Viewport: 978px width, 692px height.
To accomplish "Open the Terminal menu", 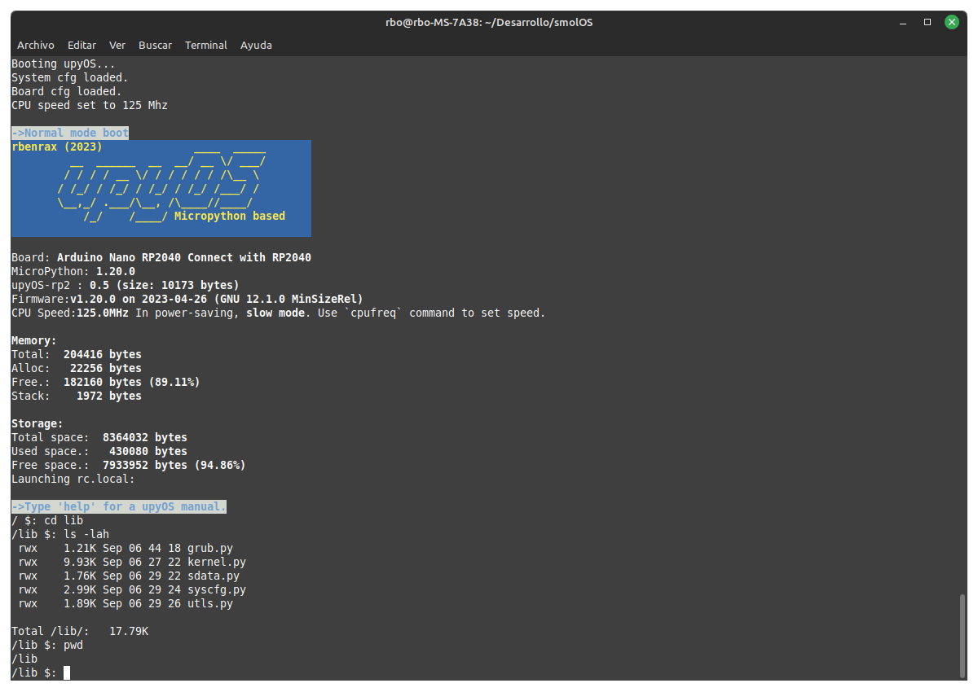I will point(205,45).
